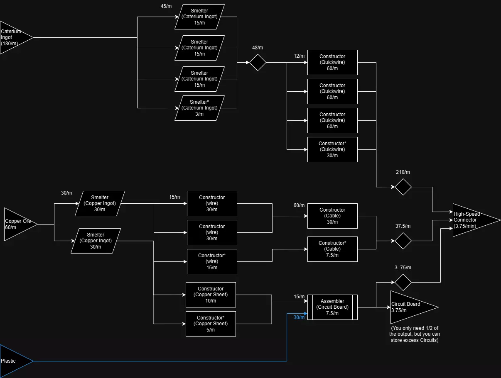The height and width of the screenshot is (378, 501).
Task: Click the Constructor* Cable 7.5/m box
Action: click(332, 249)
